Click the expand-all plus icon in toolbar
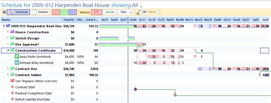The width and height of the screenshot is (271, 103). click(x=4, y=12)
